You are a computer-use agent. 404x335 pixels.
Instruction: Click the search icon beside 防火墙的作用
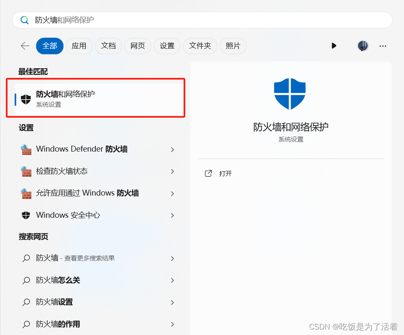click(26, 325)
